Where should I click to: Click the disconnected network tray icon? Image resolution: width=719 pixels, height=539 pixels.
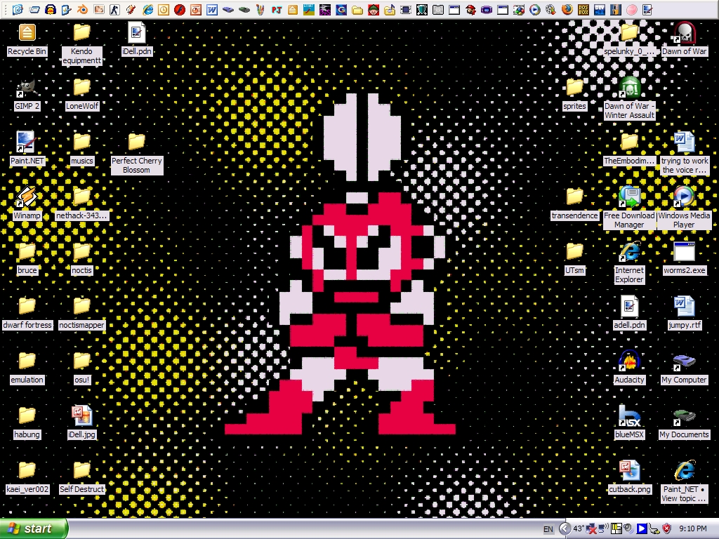click(591, 528)
